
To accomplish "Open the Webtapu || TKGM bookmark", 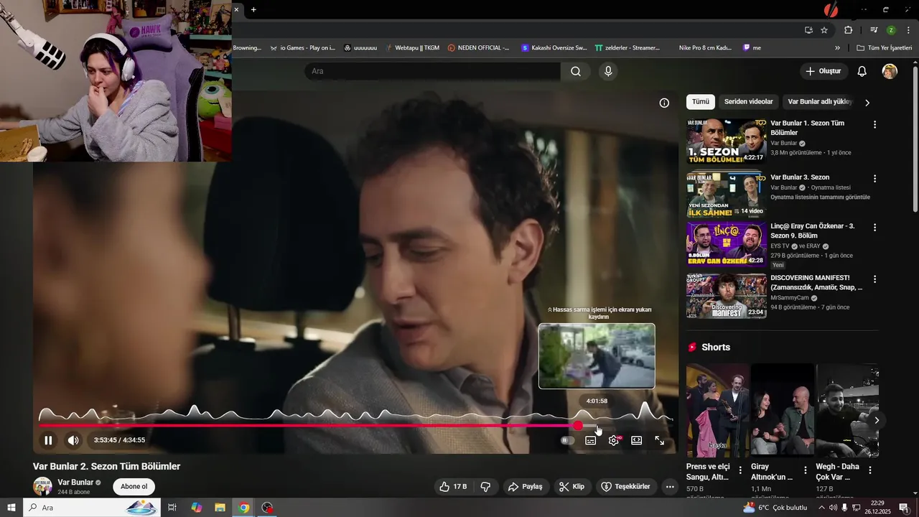I will pyautogui.click(x=411, y=48).
